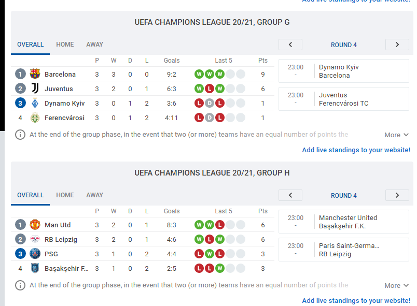The image size is (417, 306).
Task: Open the Manchester United vs Başakşehir match
Action: tap(343, 222)
